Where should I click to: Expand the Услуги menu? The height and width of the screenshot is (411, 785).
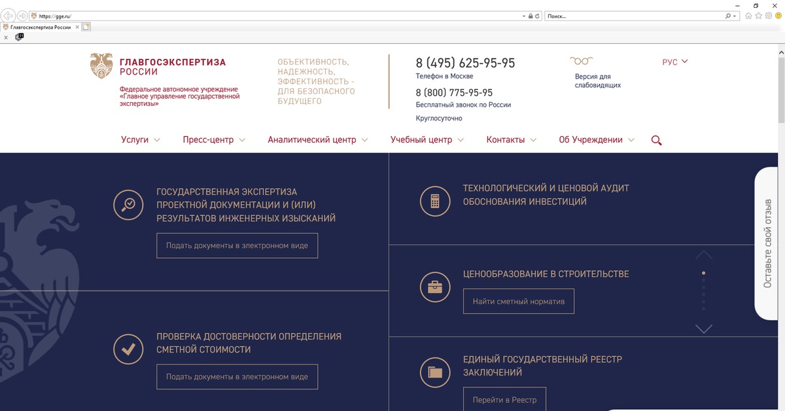(140, 140)
